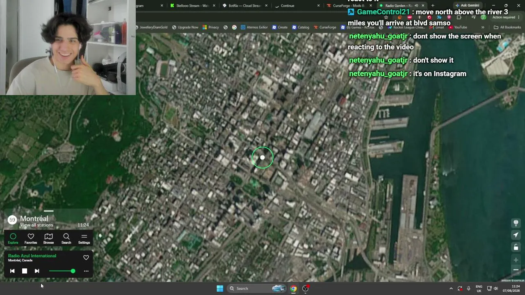The image size is (525, 295).
Task: Open a new browser tab
Action: pyautogui.click(x=433, y=6)
